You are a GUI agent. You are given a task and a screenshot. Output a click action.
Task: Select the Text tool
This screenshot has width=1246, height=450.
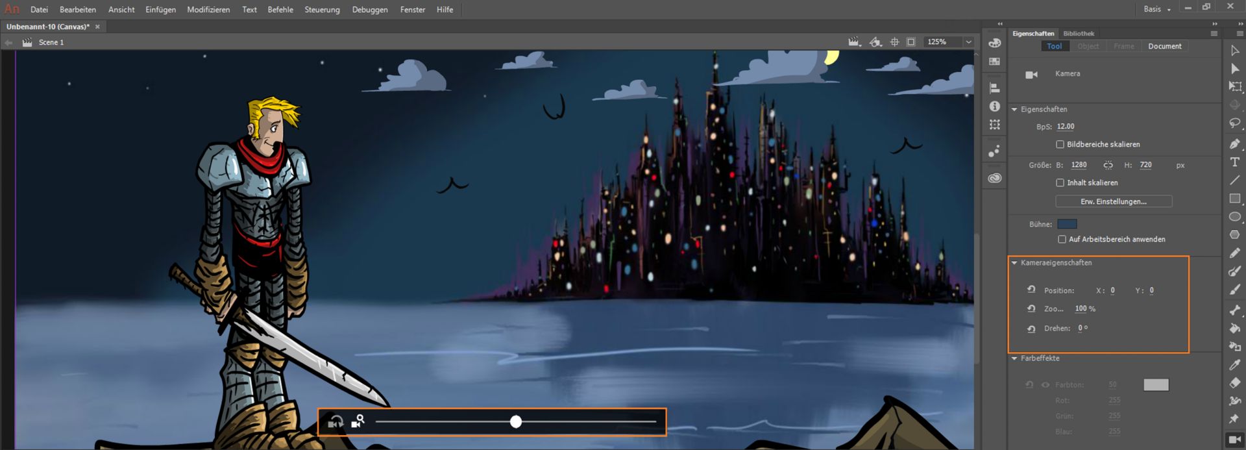pos(1234,162)
